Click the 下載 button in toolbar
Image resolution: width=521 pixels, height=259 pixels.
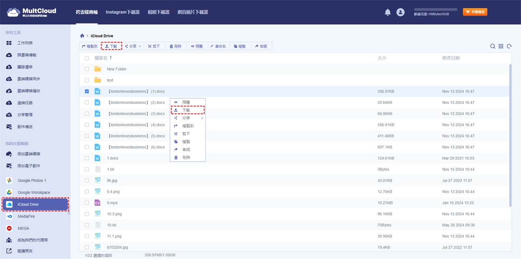[x=111, y=46]
